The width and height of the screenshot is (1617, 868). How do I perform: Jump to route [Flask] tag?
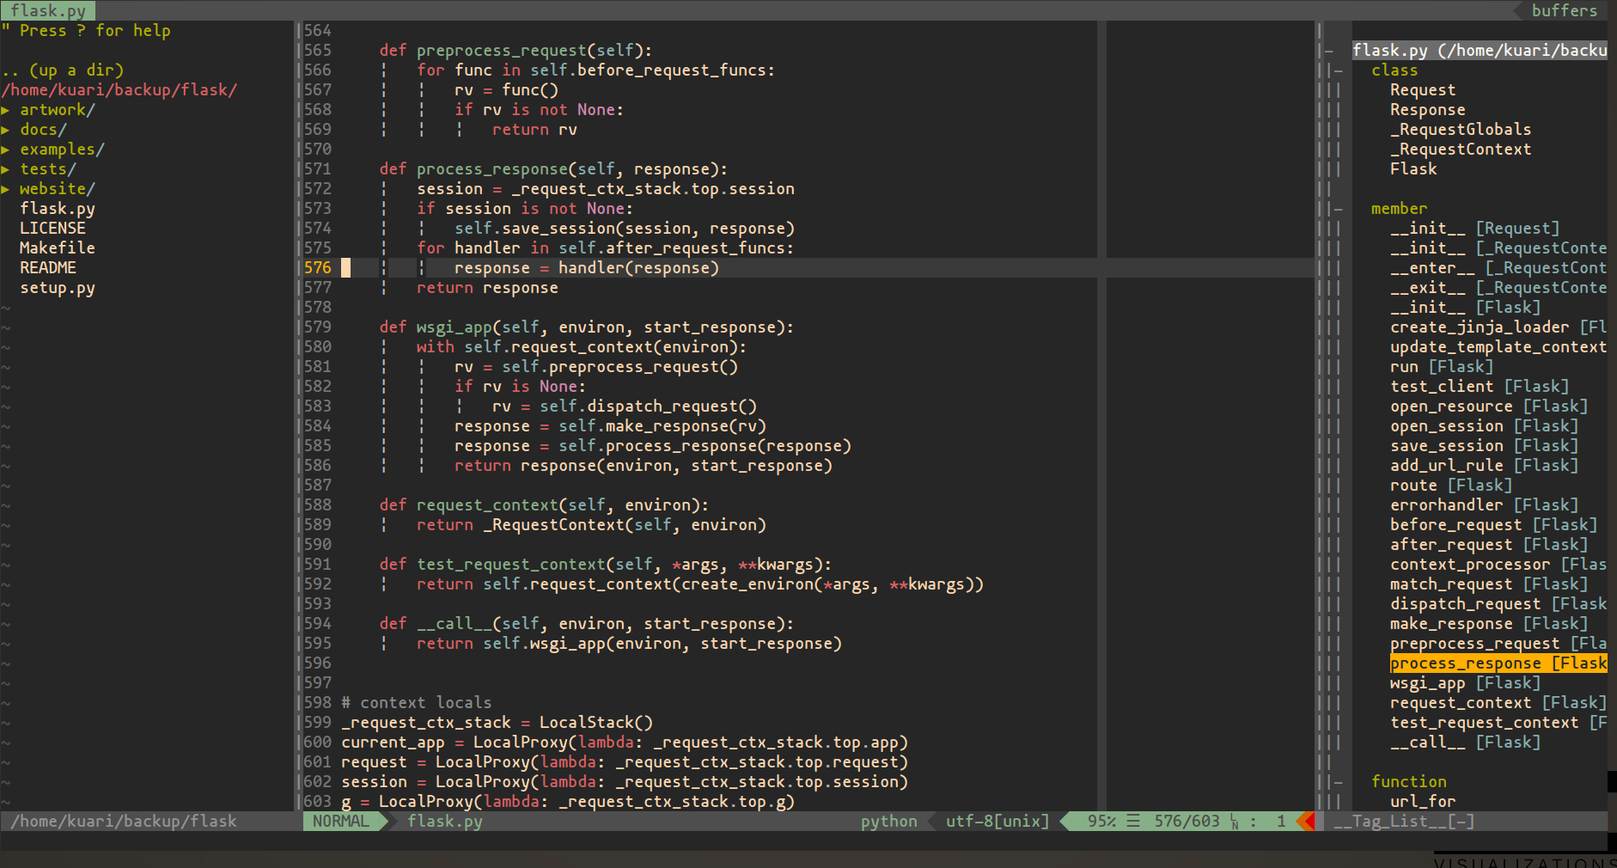coord(1451,486)
